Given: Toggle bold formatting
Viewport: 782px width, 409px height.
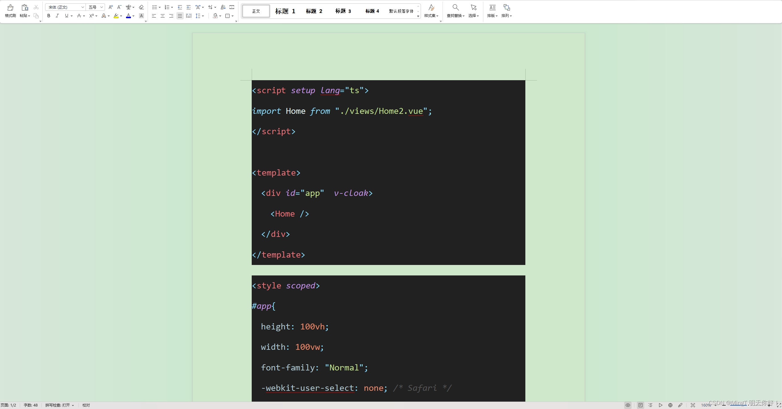Looking at the screenshot, I should [x=49, y=16].
